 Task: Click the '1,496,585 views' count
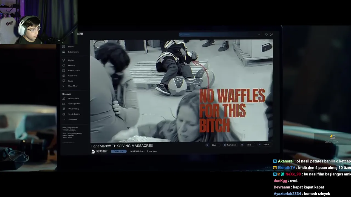pyautogui.click(x=137, y=151)
